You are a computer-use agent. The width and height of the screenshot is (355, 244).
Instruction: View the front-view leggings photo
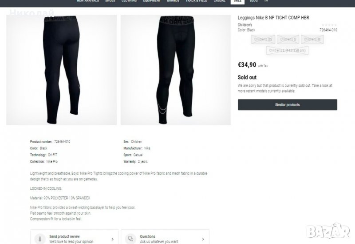175,70
